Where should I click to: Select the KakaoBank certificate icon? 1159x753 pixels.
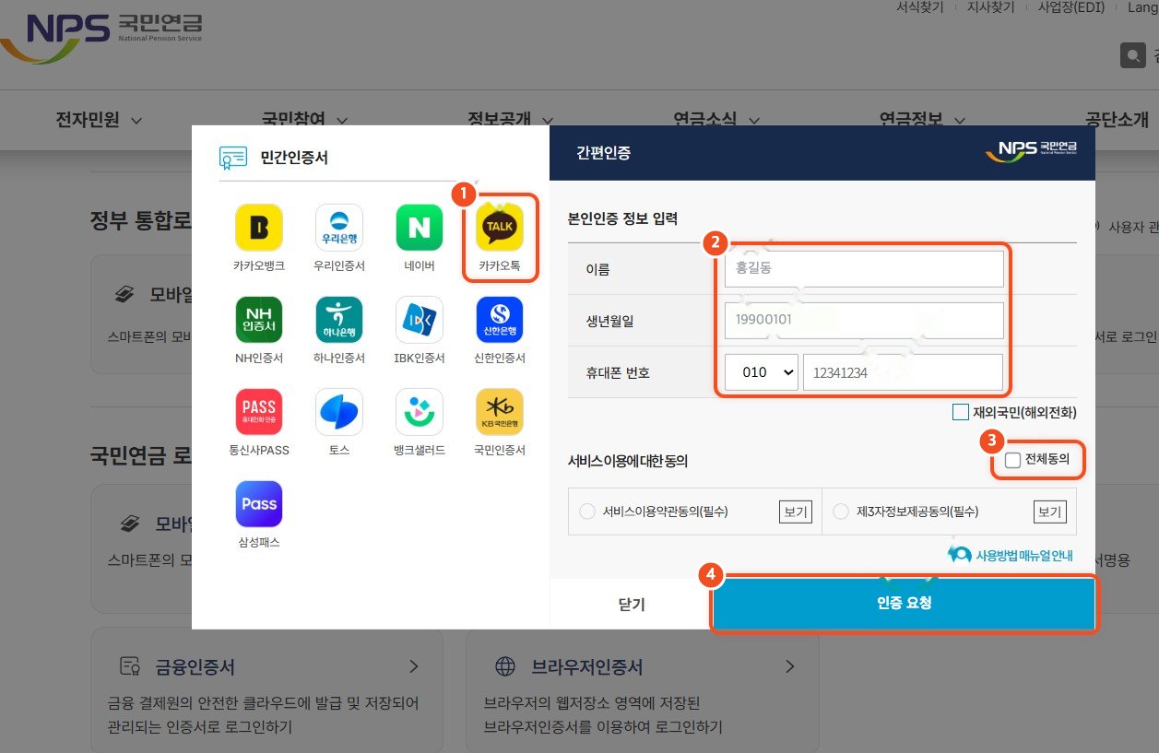pyautogui.click(x=259, y=228)
